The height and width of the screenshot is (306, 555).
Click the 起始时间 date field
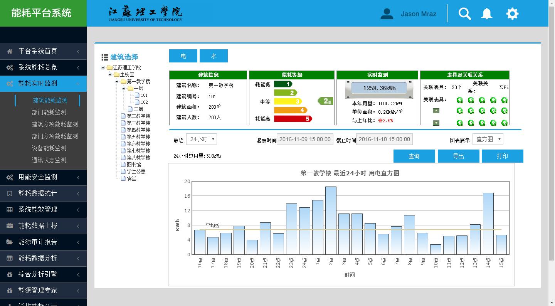click(305, 139)
